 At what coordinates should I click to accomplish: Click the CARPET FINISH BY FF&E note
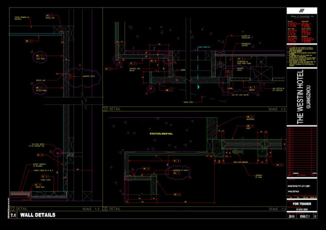pyautogui.click(x=44, y=170)
